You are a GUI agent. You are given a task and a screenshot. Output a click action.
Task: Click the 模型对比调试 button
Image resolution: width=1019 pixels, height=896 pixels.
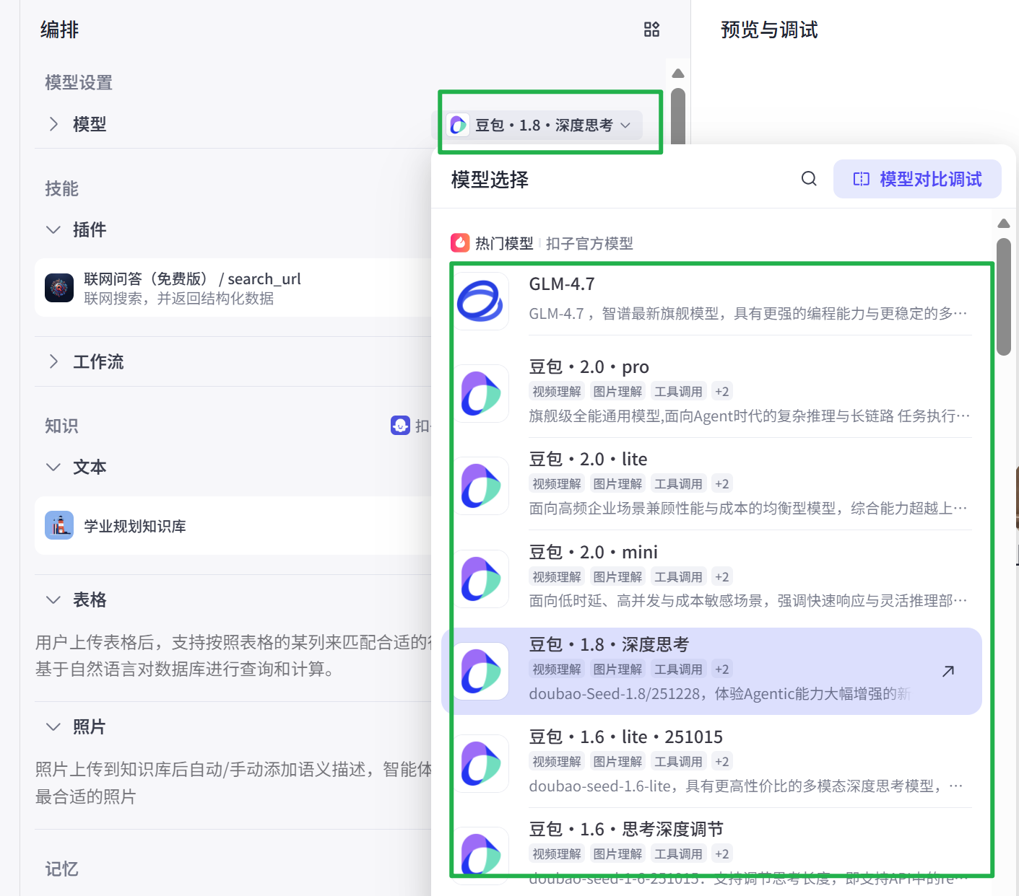pyautogui.click(x=917, y=178)
